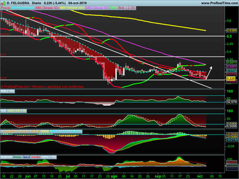Click the yellow 0,226 current price tag
This screenshot has width=239, height=179.
[231, 79]
